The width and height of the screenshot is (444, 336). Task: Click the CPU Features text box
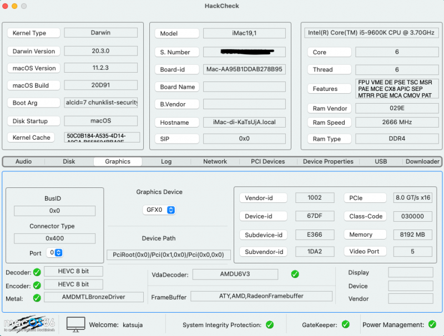pyautogui.click(x=397, y=89)
